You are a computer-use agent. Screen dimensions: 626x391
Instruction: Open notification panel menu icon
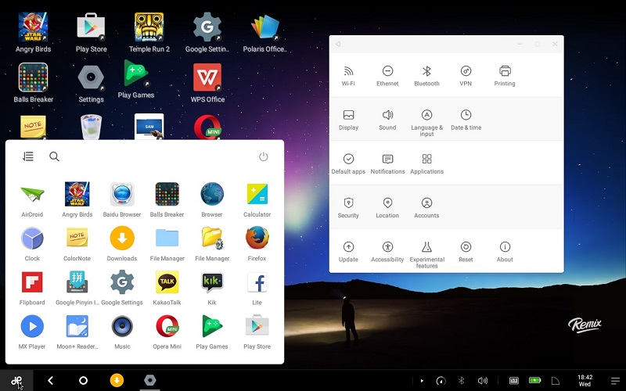tap(615, 381)
